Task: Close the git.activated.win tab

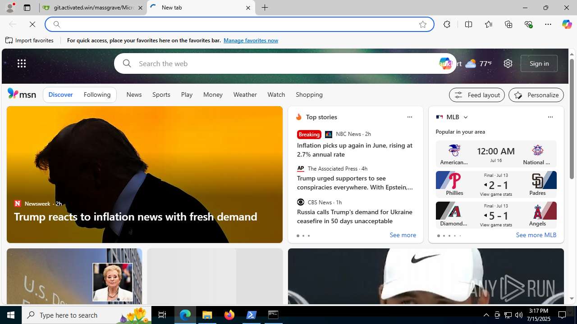Action: [x=140, y=8]
